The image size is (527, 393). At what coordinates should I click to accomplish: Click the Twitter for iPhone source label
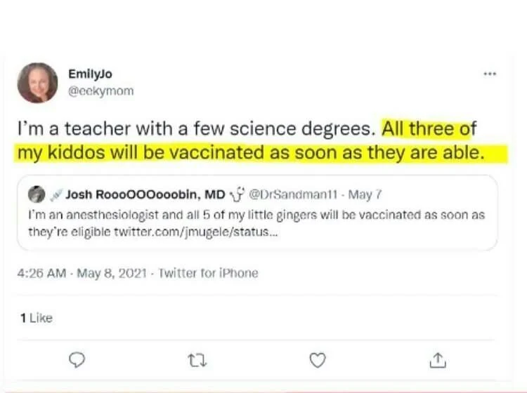[209, 273]
